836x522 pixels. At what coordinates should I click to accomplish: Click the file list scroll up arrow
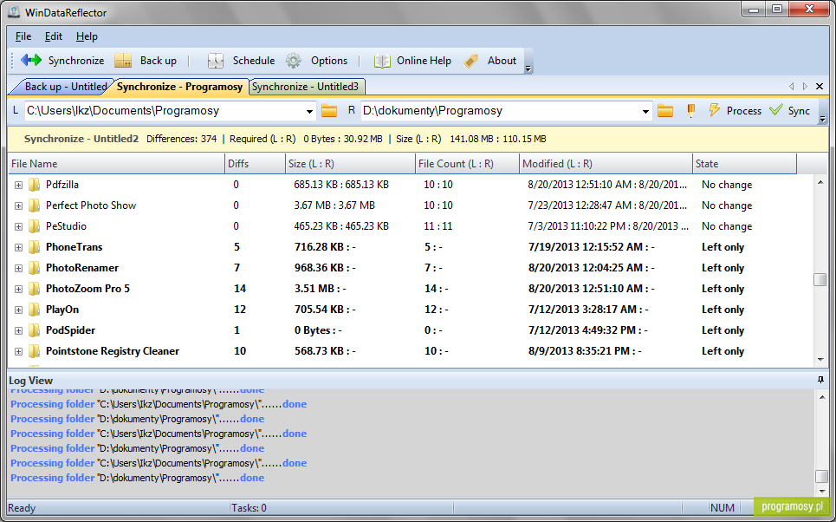click(x=820, y=183)
